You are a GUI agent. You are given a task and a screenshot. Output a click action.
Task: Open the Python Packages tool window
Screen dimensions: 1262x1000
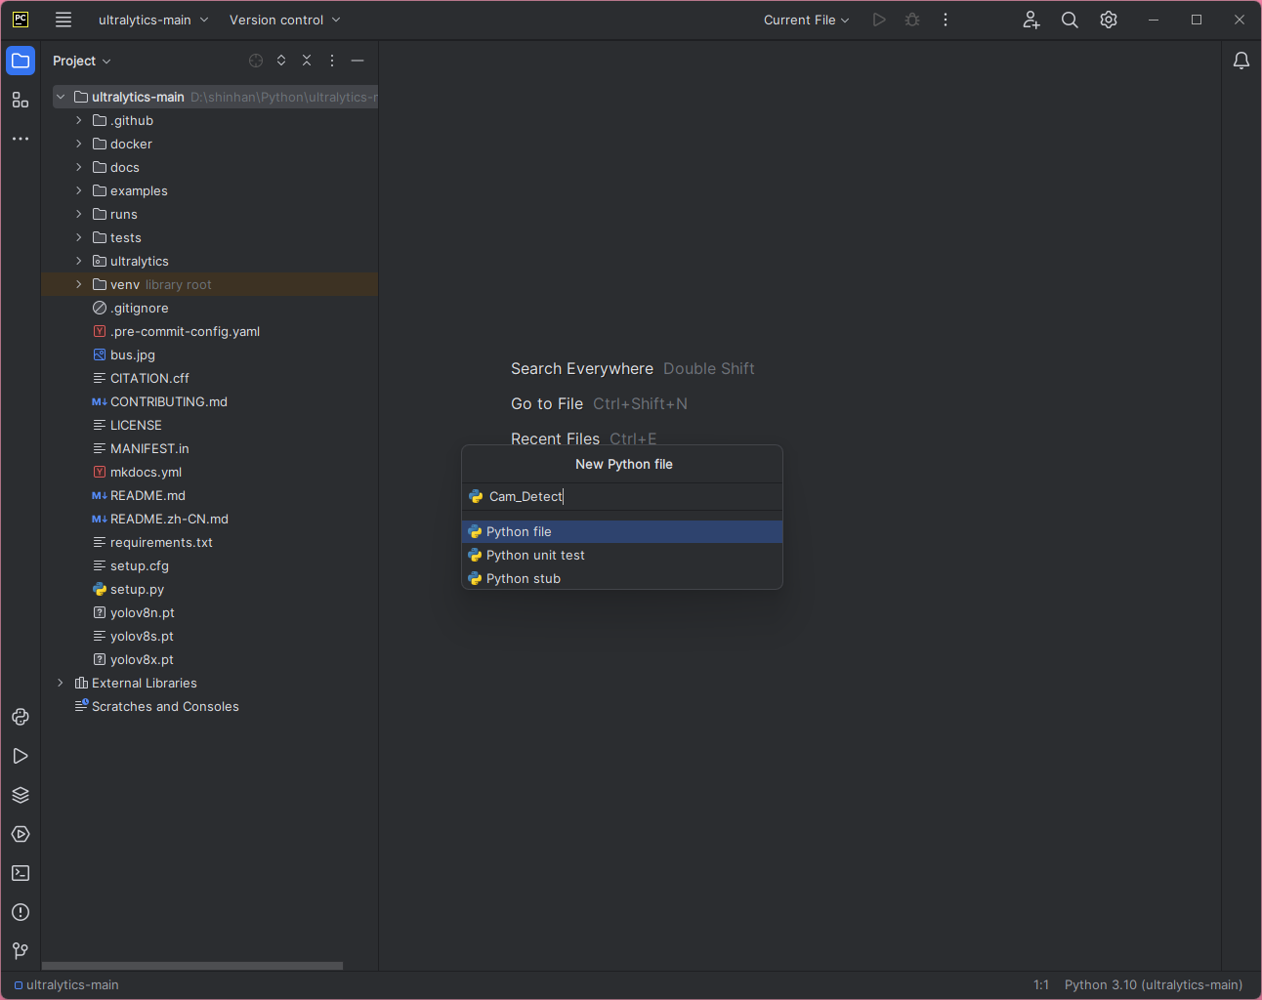click(x=21, y=795)
